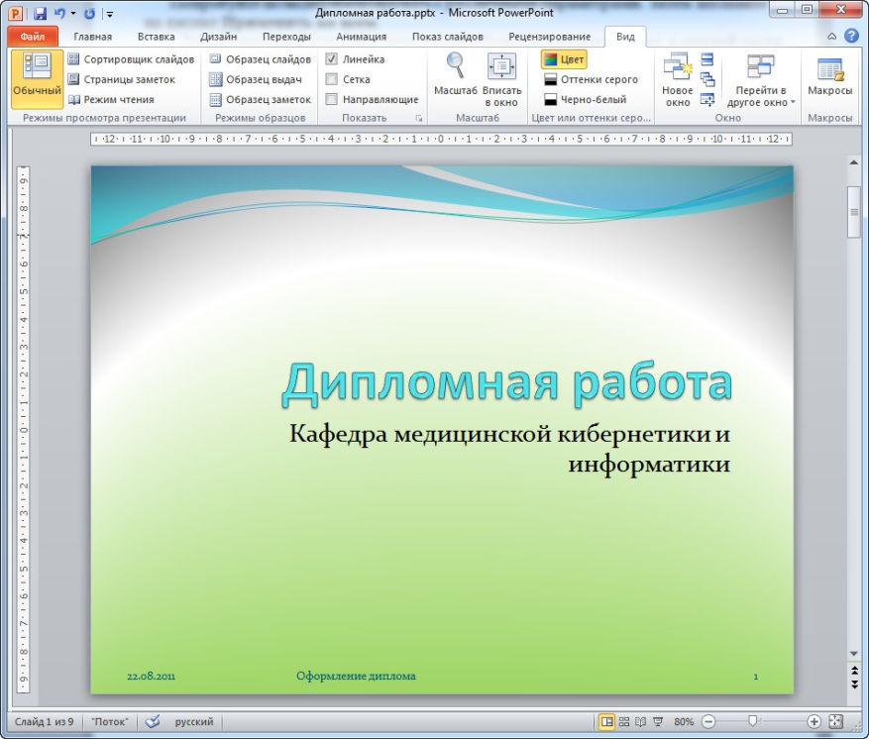869x739 pixels.
Task: Click the Кафедра медицинской кибернетики subtitle
Action: (510, 449)
